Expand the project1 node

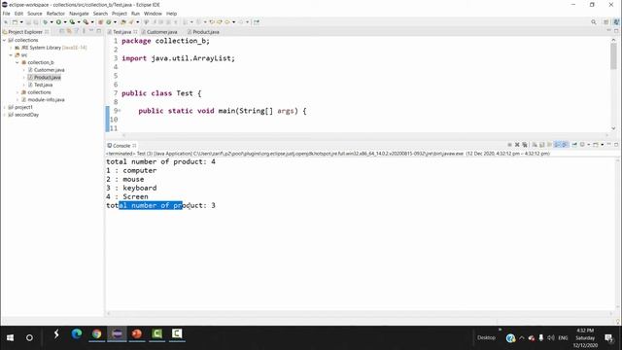pyautogui.click(x=4, y=108)
